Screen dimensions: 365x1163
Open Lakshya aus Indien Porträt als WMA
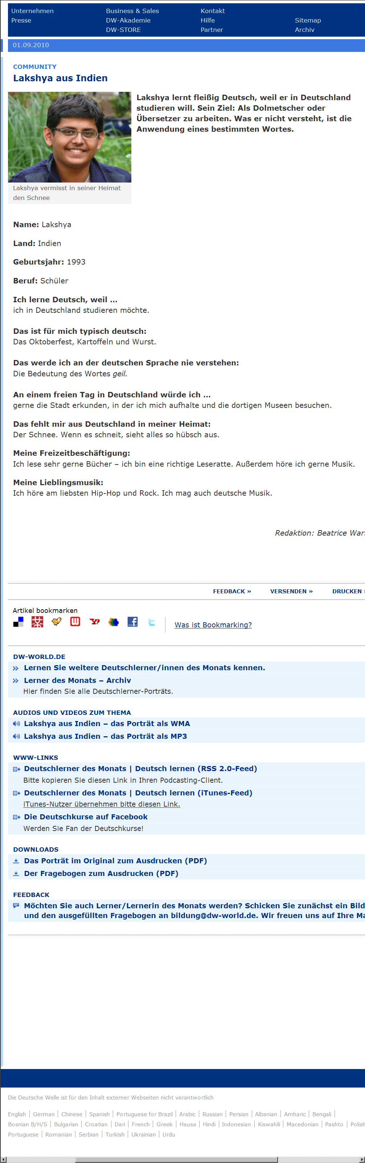click(x=107, y=723)
